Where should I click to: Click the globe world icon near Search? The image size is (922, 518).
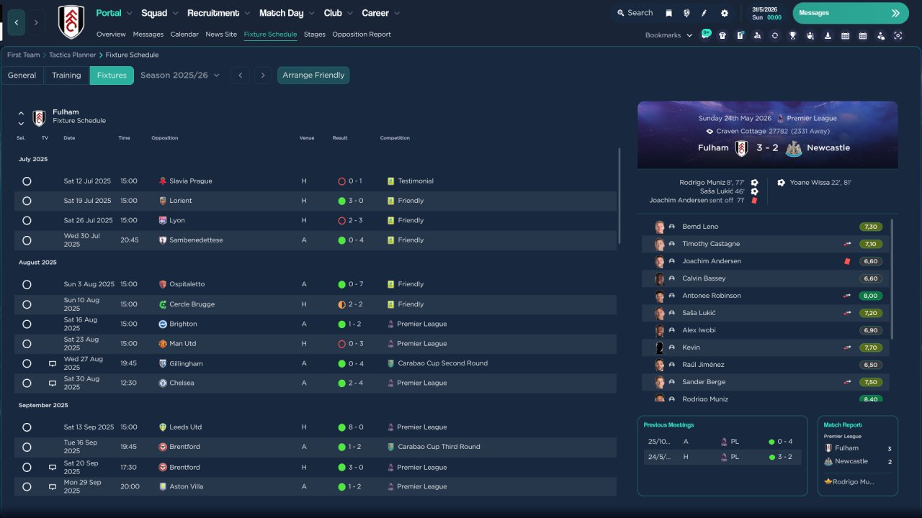tap(686, 13)
